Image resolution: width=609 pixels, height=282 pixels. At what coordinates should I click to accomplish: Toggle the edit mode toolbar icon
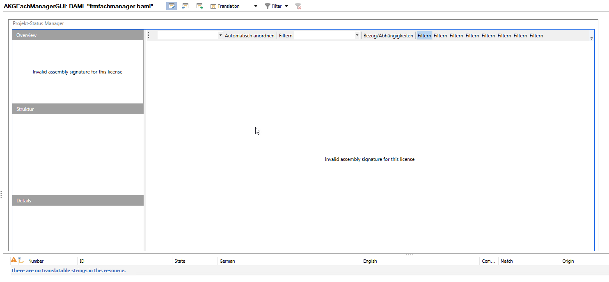(171, 6)
